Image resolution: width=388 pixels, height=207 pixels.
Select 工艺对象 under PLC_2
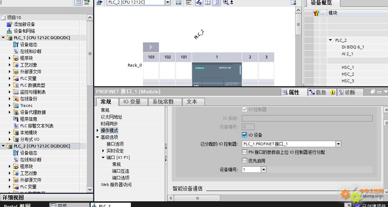28,173
